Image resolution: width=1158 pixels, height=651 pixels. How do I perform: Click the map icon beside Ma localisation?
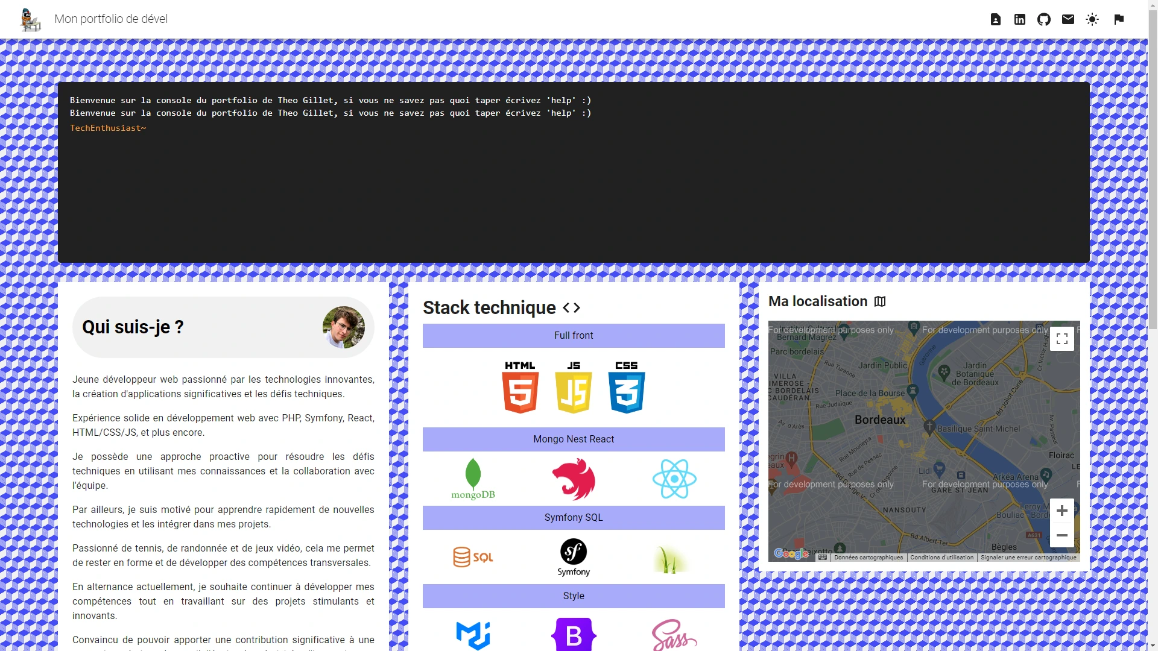[880, 301]
